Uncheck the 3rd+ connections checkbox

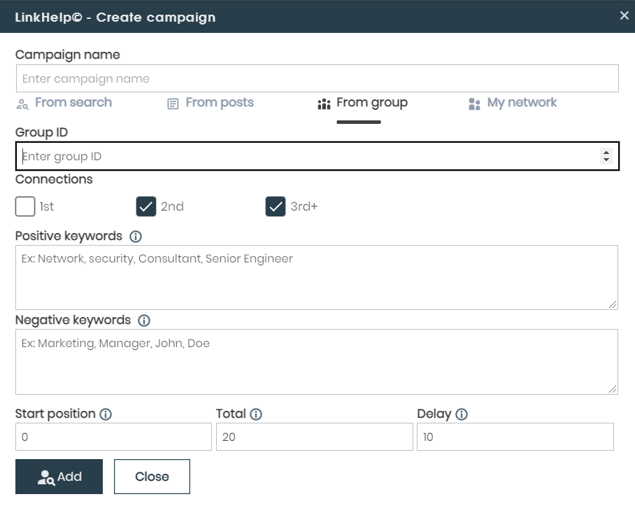[276, 206]
